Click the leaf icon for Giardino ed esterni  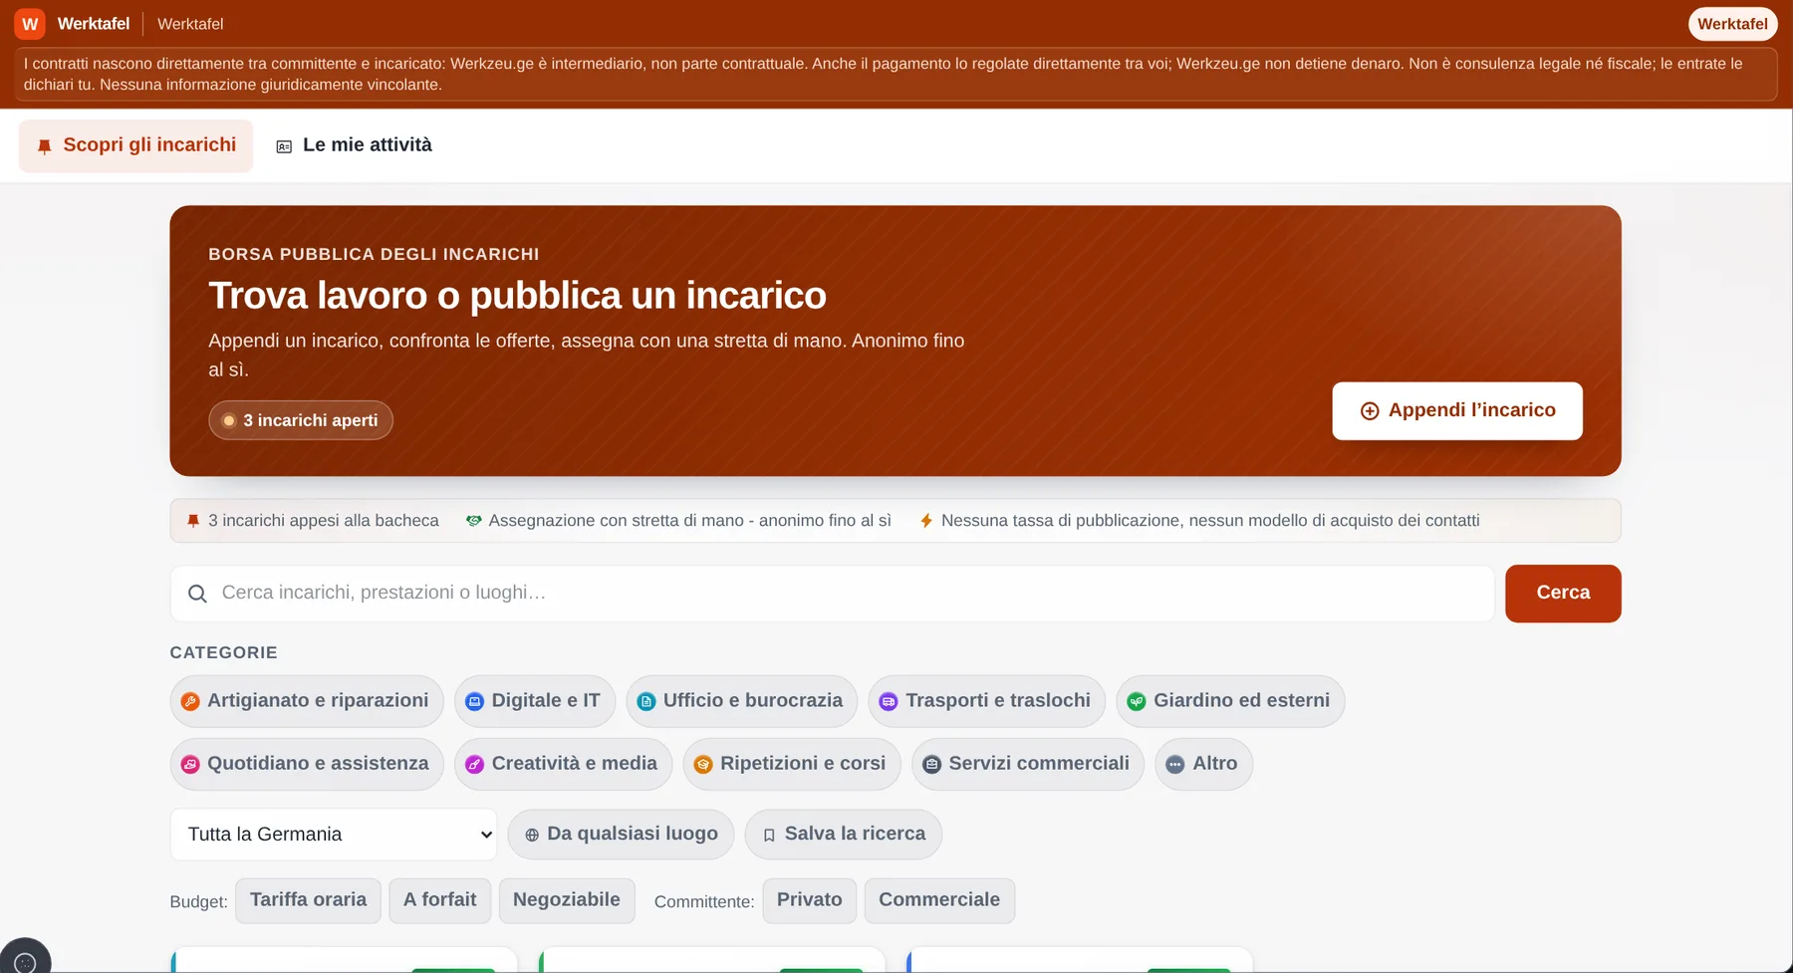[1137, 702]
